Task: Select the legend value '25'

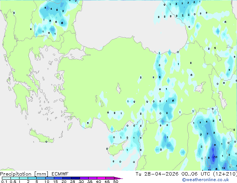Action: click(73, 182)
